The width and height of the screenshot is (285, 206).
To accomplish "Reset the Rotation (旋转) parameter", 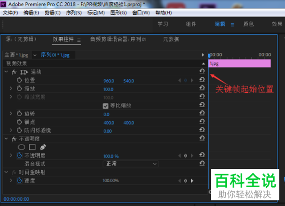I will coord(202,113).
